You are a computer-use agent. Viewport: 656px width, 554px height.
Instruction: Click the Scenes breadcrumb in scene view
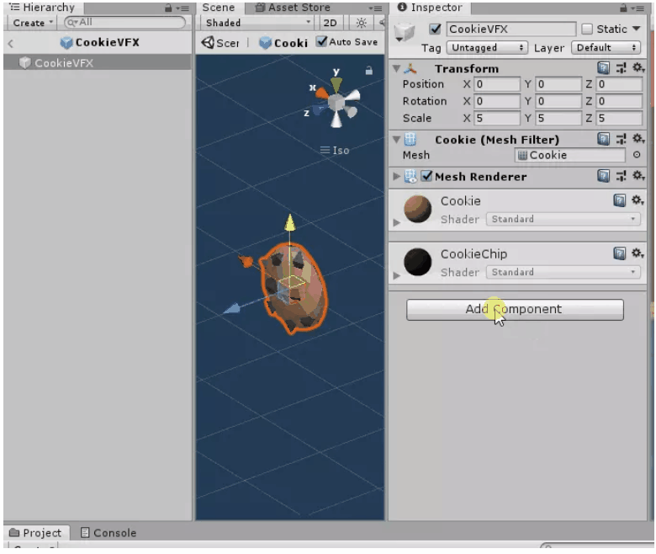pyautogui.click(x=220, y=43)
